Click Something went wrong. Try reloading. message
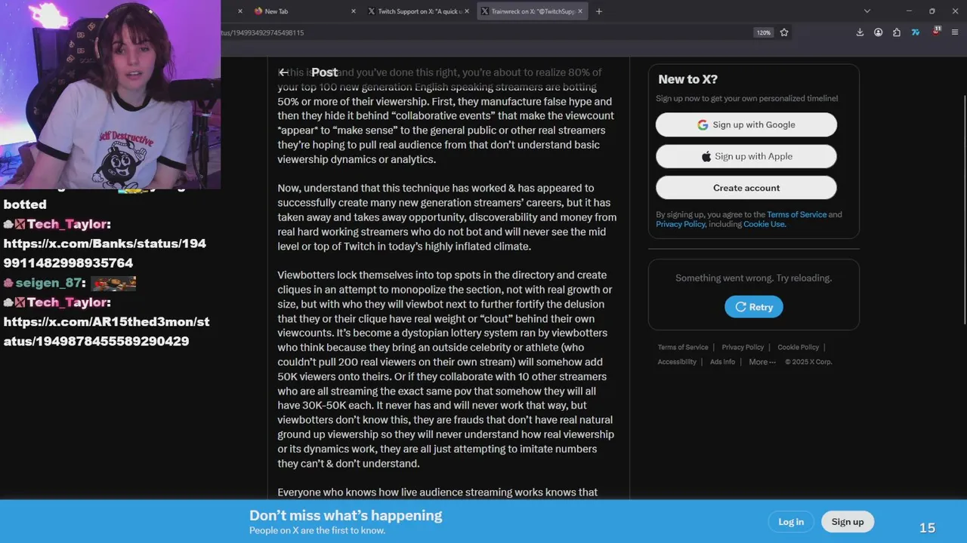Screen dimensions: 967x543 (753, 278)
